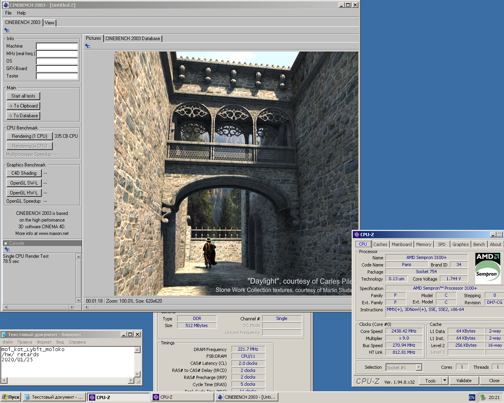The image size is (504, 403).
Task: Open the Файл menu in Notepad
Action: [8, 342]
